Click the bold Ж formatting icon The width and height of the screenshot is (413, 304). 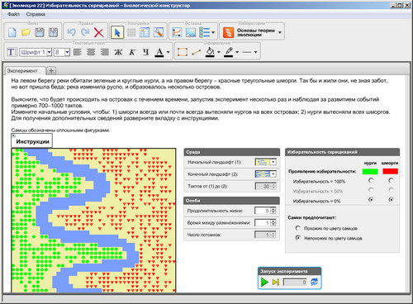pos(118,52)
